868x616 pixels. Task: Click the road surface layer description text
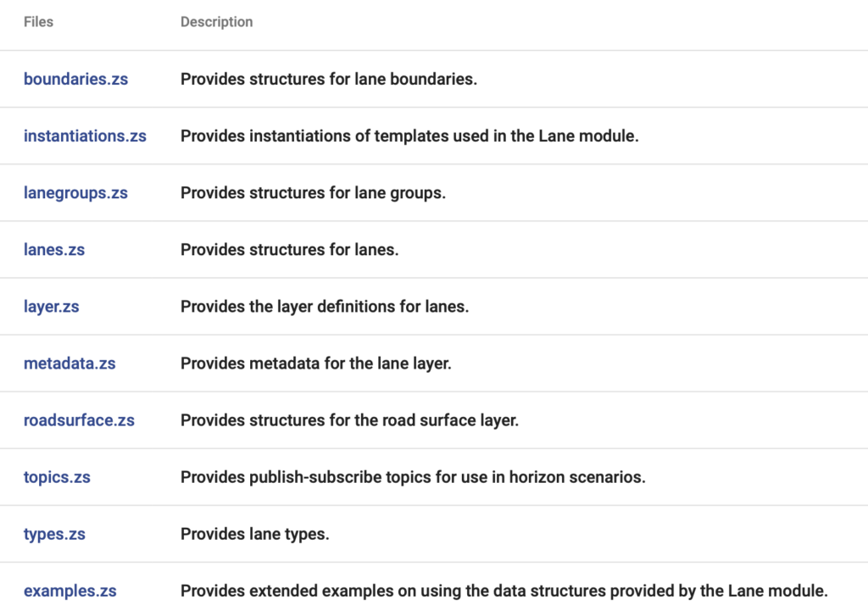pyautogui.click(x=350, y=420)
